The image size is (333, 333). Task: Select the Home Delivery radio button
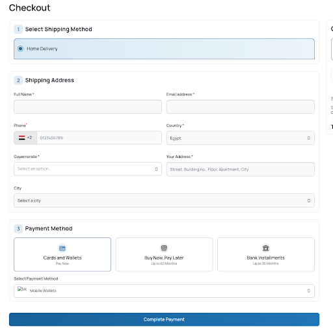point(20,49)
